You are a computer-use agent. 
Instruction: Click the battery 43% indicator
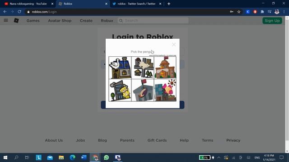point(205,157)
